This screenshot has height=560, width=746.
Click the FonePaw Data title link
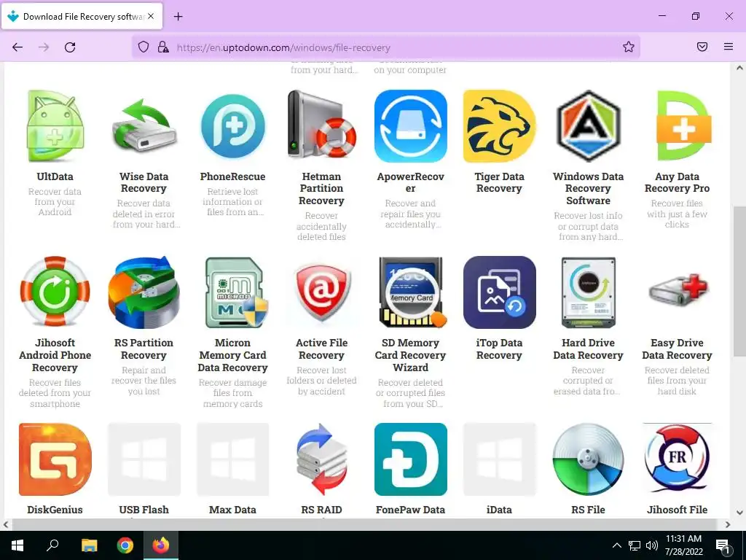(x=411, y=510)
